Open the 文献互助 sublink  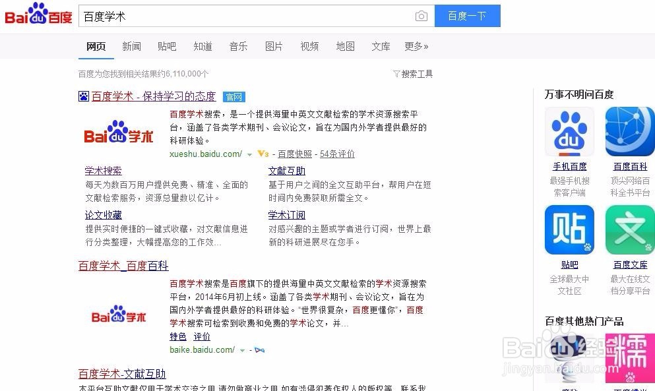[x=286, y=171]
